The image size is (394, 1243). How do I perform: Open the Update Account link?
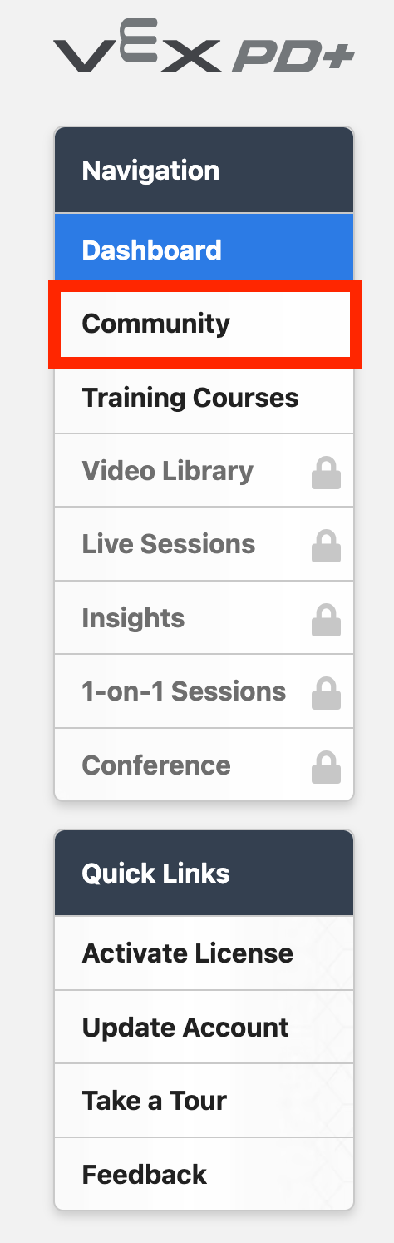204,1027
